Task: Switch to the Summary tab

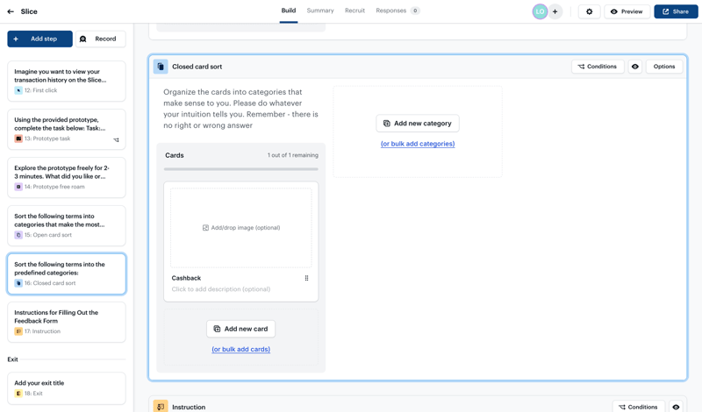Action: point(320,11)
